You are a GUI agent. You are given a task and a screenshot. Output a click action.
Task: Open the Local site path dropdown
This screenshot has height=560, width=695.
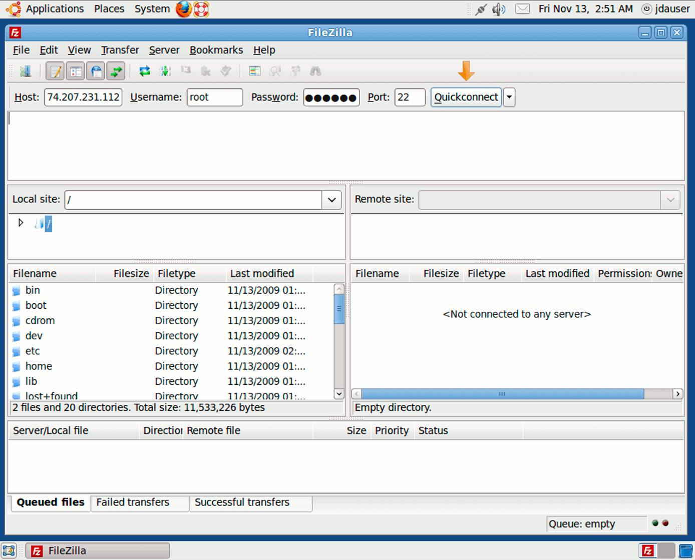(x=331, y=200)
